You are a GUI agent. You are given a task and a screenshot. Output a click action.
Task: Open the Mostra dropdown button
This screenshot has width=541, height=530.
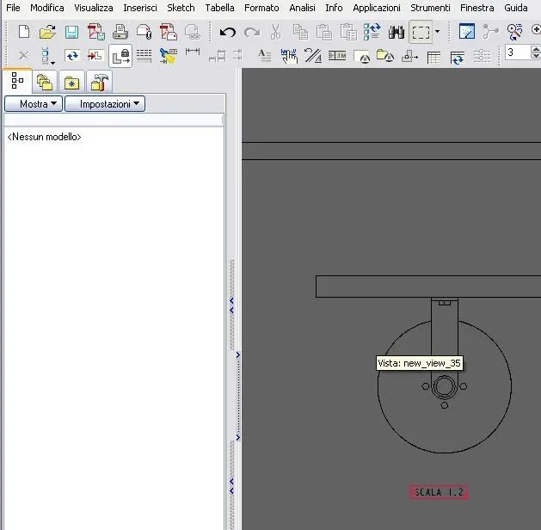coord(34,104)
